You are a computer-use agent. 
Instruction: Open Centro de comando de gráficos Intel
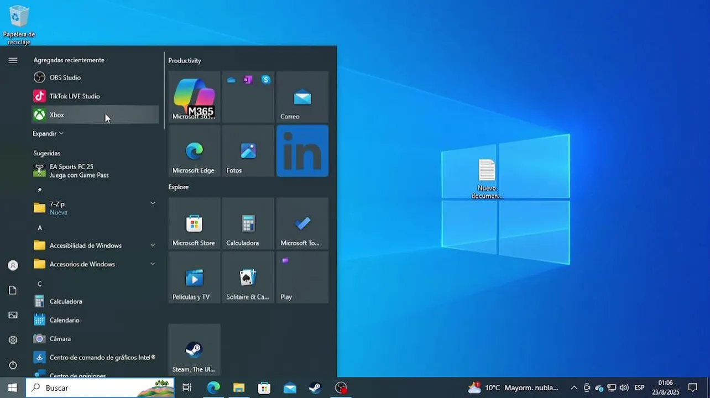point(95,358)
